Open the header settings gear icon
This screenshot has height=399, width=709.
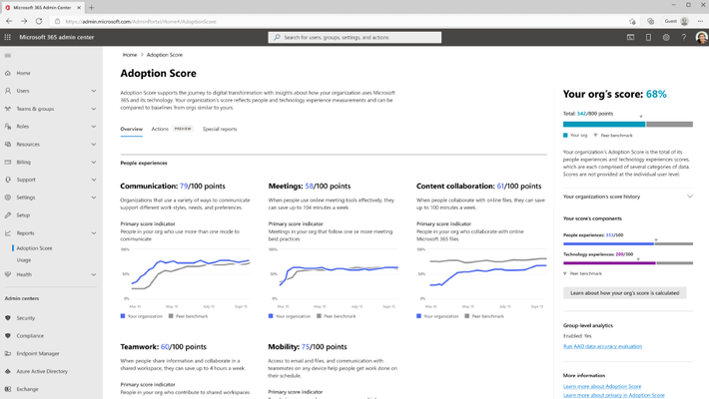coord(666,38)
